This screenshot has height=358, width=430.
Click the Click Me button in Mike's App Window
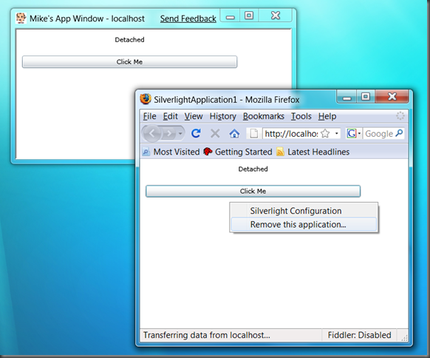pyautogui.click(x=130, y=62)
